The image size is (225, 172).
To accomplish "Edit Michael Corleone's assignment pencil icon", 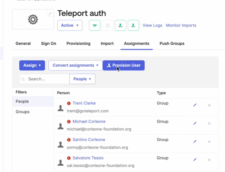I will (195, 124).
